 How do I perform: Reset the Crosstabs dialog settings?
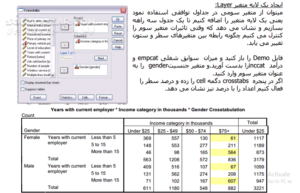tap(118, 33)
